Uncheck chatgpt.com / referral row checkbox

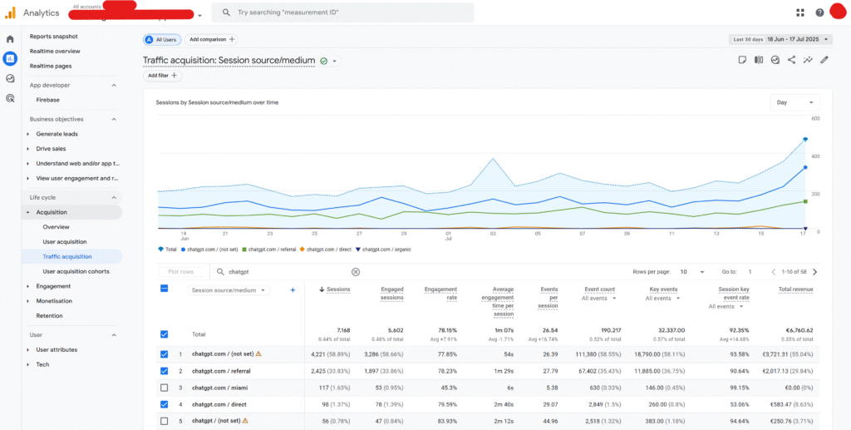point(164,371)
